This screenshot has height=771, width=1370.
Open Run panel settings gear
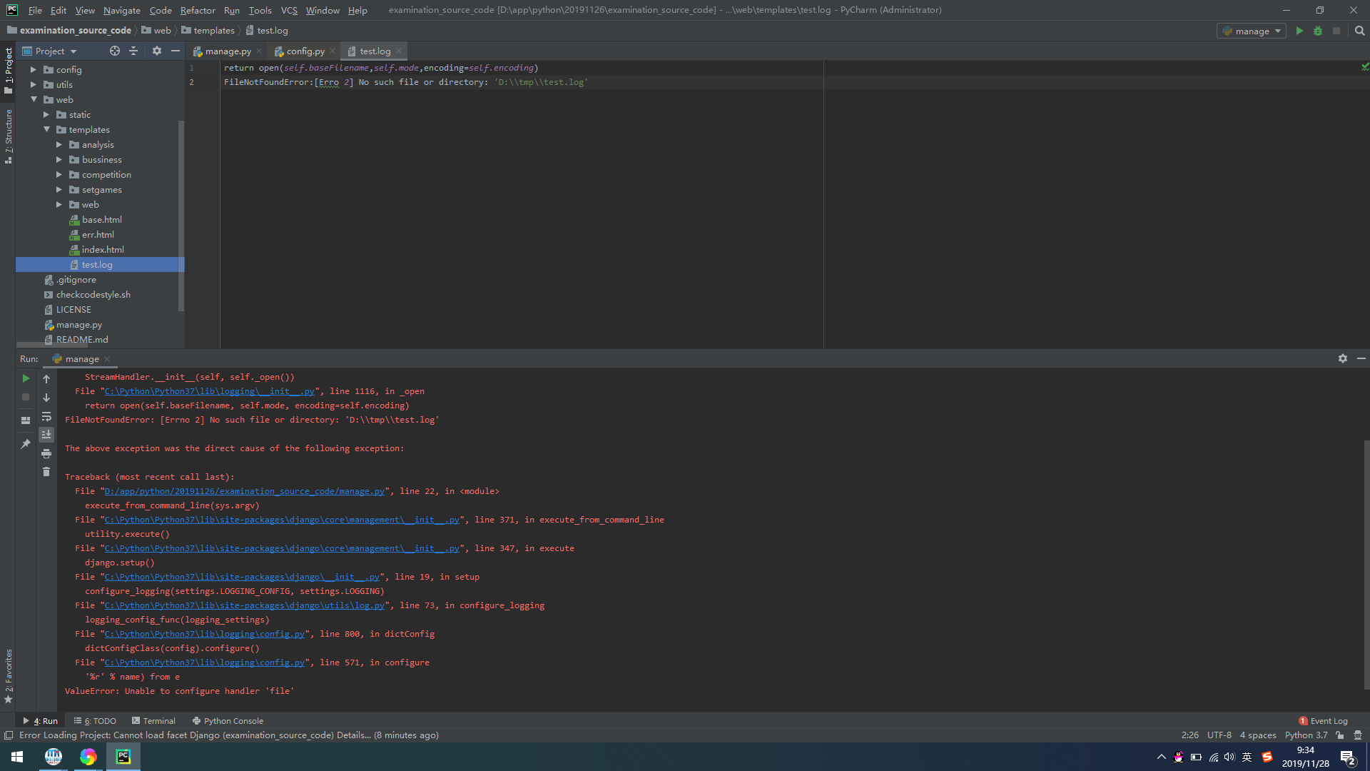pos(1343,358)
